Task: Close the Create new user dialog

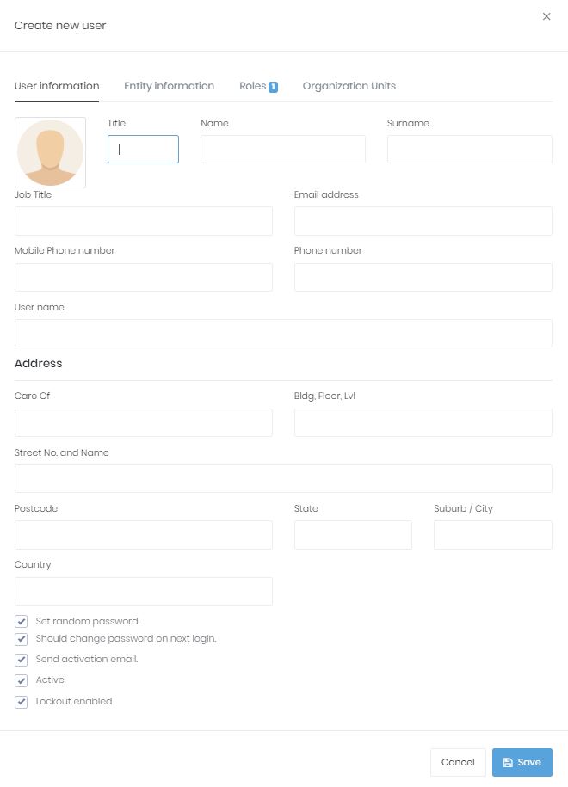Action: pos(546,16)
